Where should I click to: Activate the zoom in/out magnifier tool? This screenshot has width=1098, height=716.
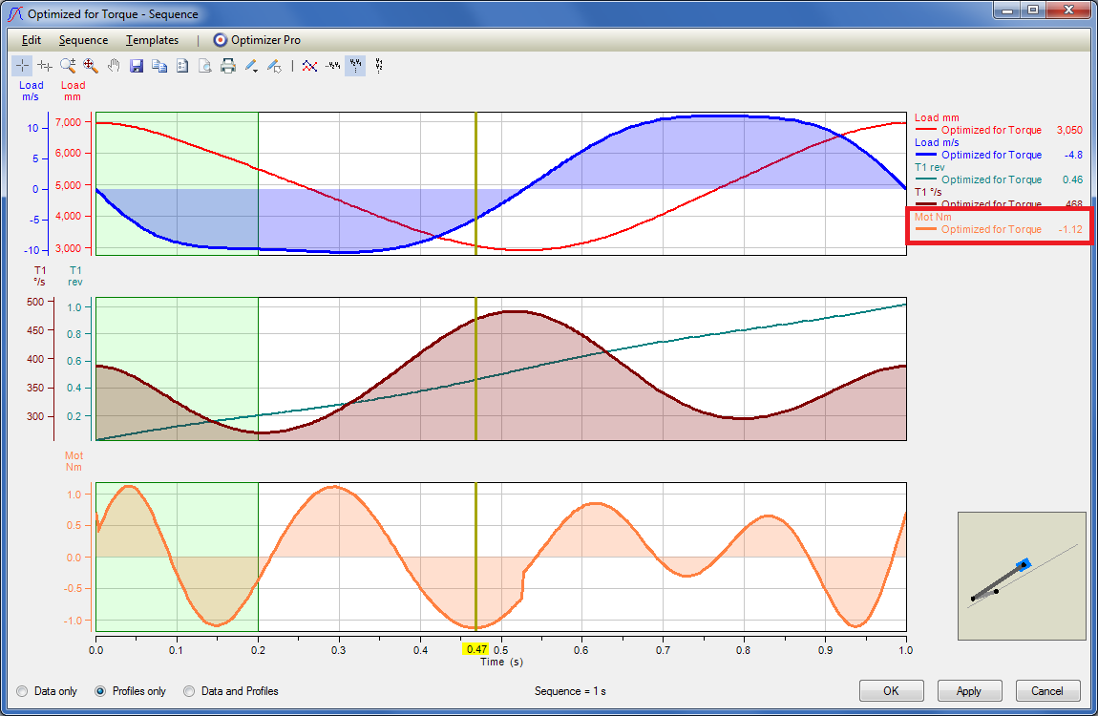pos(68,66)
